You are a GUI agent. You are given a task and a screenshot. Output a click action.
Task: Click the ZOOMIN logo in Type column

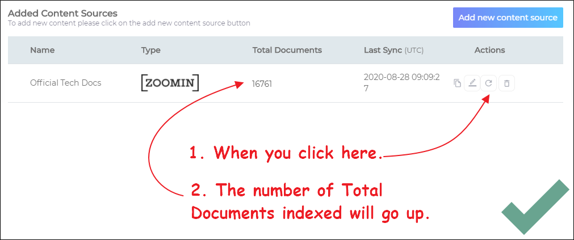(170, 83)
